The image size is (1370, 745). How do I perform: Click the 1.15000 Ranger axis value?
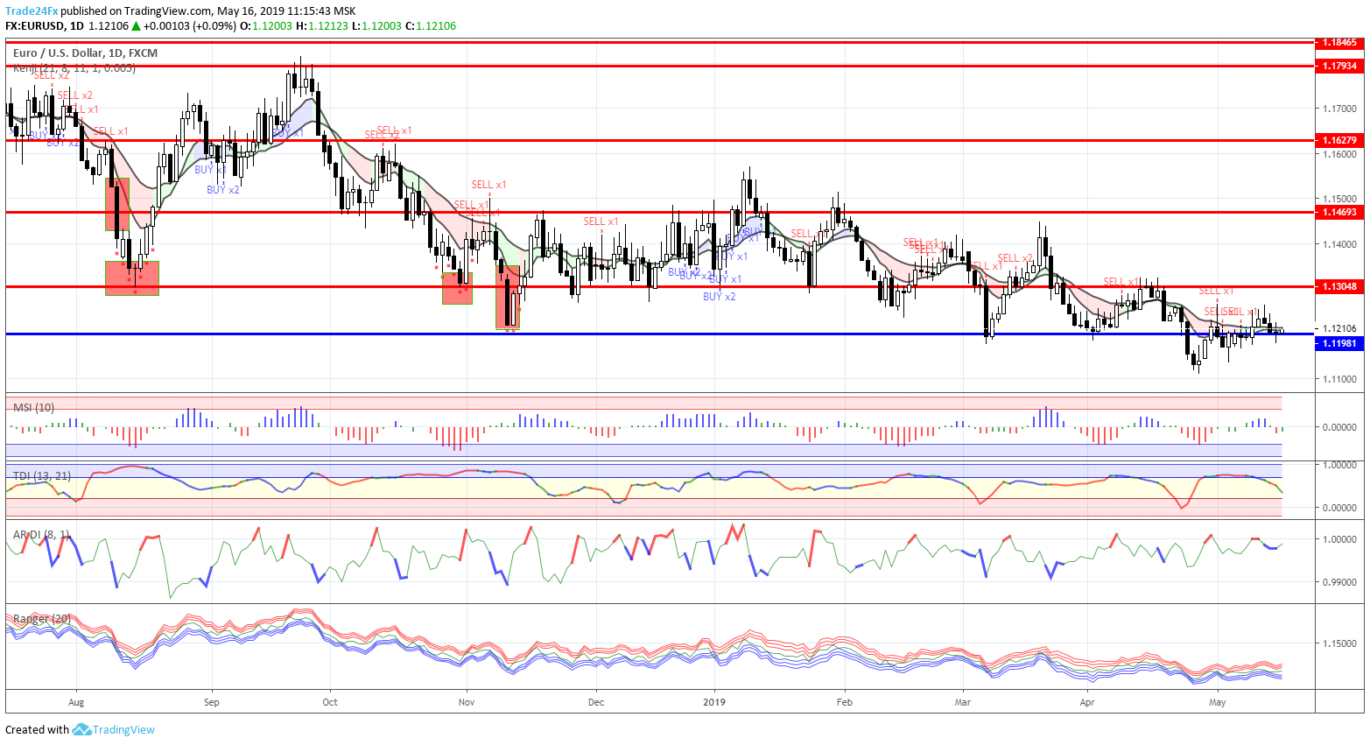pyautogui.click(x=1339, y=643)
